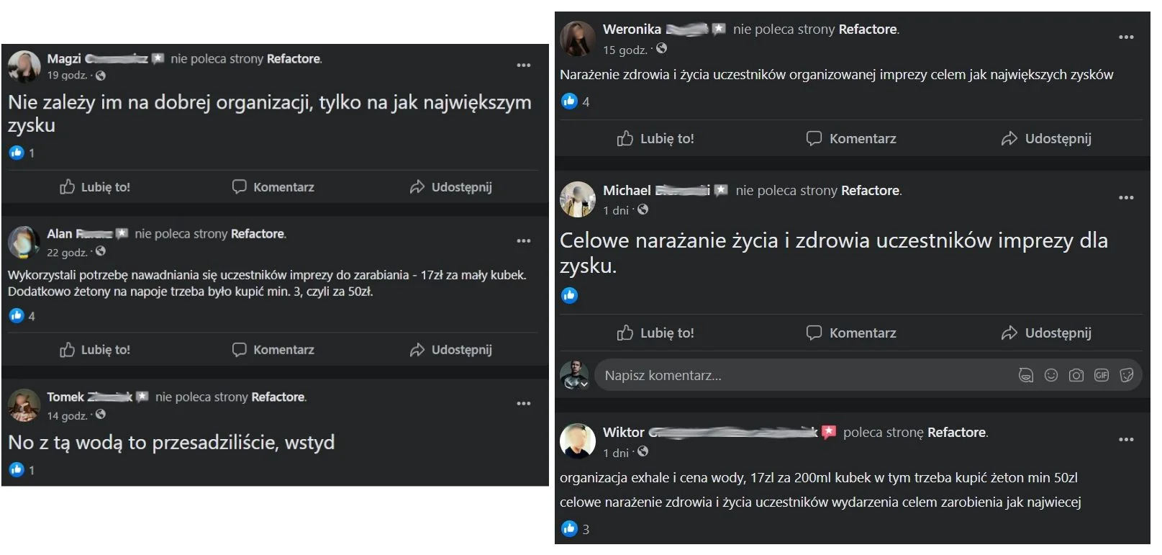The height and width of the screenshot is (555, 1162).
Task: Open three-dot options menu on Magzi's review
Action: 524,66
